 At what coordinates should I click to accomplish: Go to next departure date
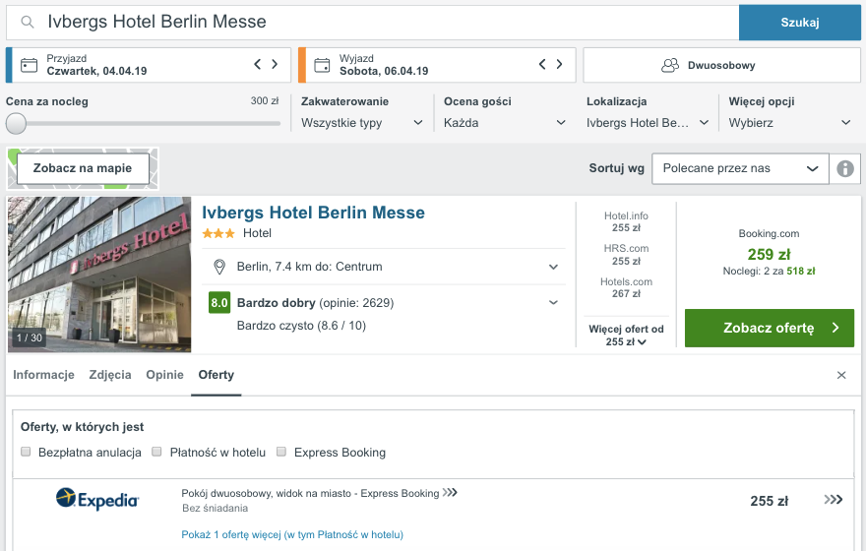pos(560,64)
